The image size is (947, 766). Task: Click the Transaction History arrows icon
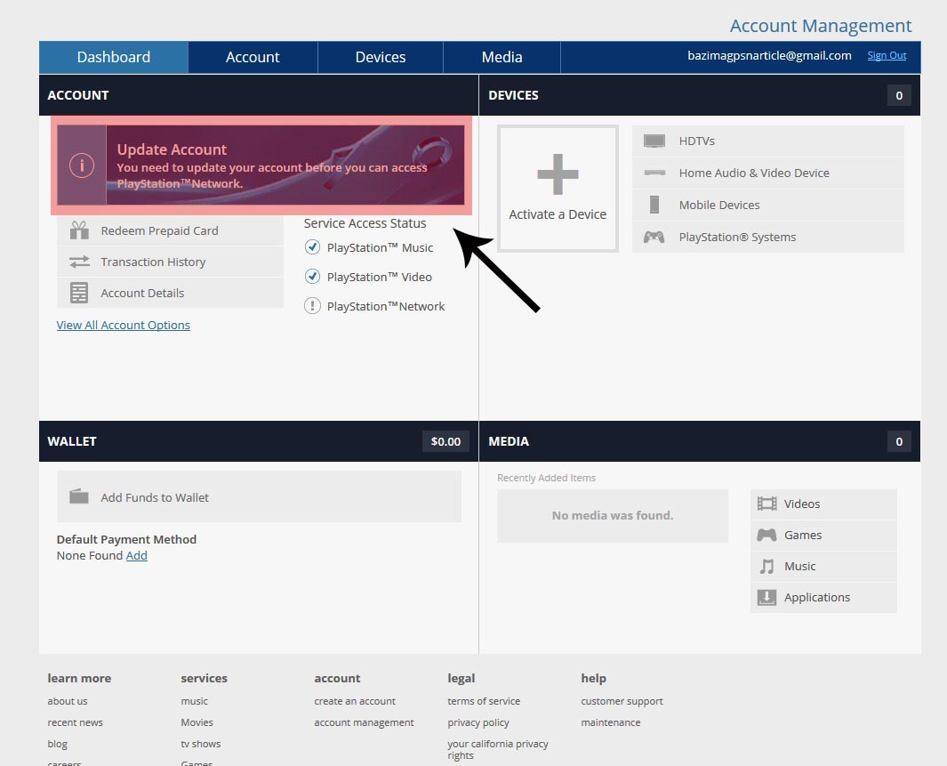pos(79,262)
